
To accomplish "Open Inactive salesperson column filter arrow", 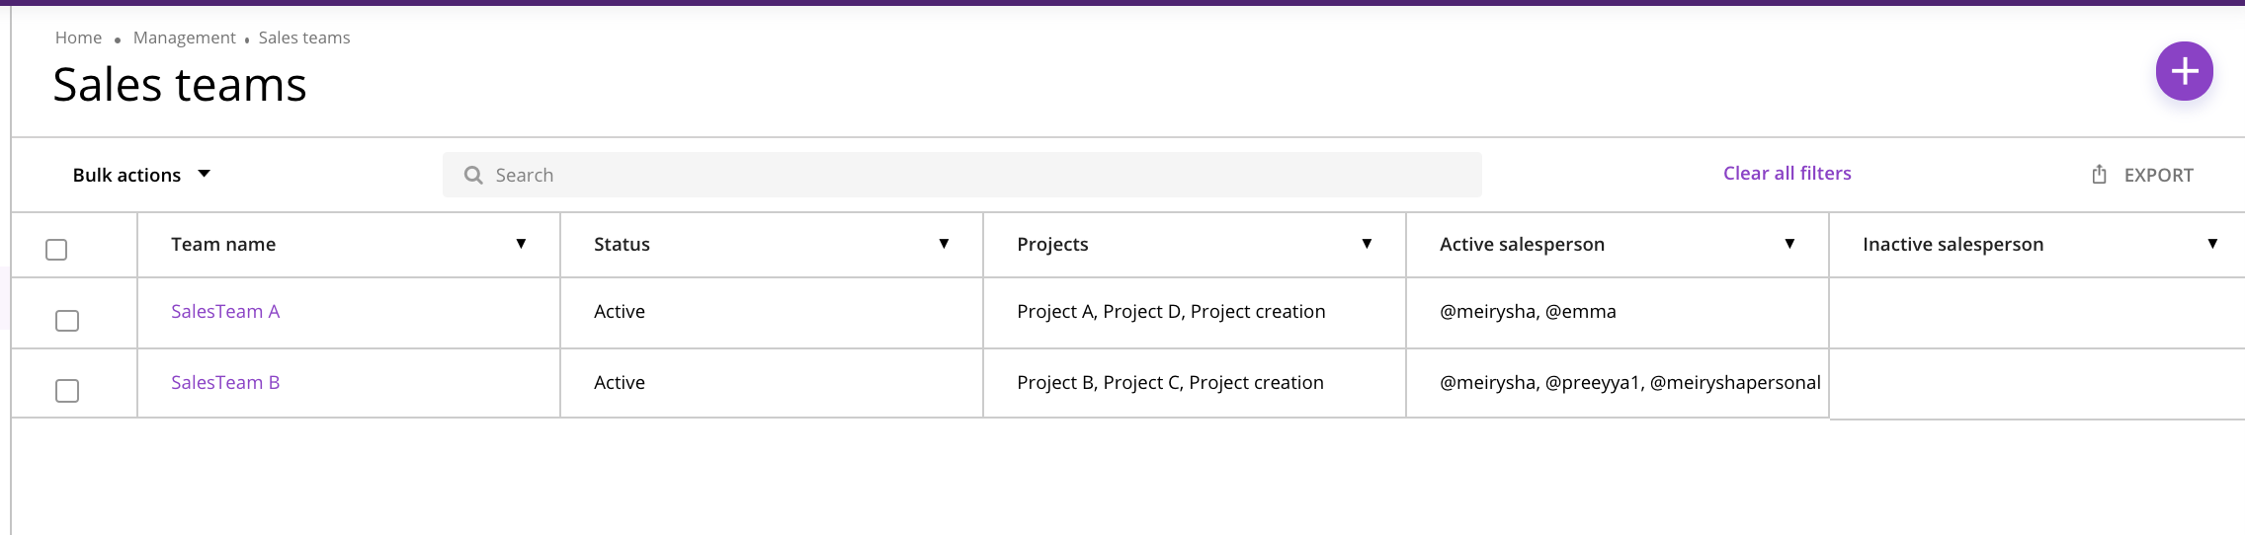I will [2212, 244].
